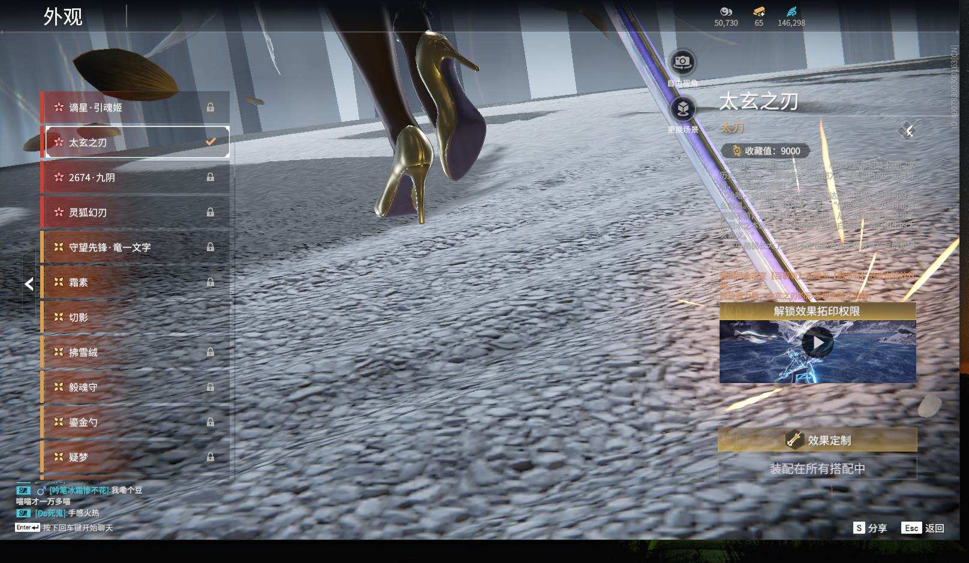The width and height of the screenshot is (969, 563).
Task: Click the gold coin currency icon showing 50,730
Action: pyautogui.click(x=726, y=11)
